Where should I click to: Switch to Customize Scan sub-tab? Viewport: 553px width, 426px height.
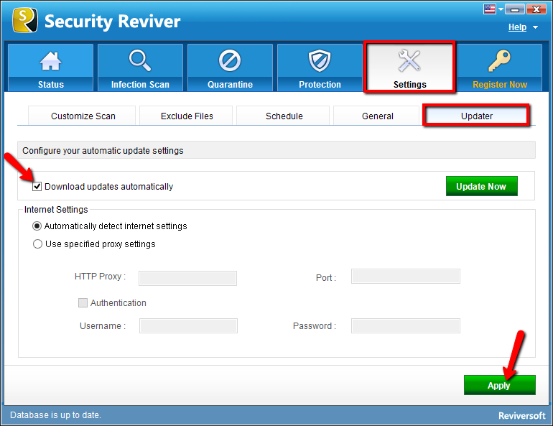coord(82,116)
